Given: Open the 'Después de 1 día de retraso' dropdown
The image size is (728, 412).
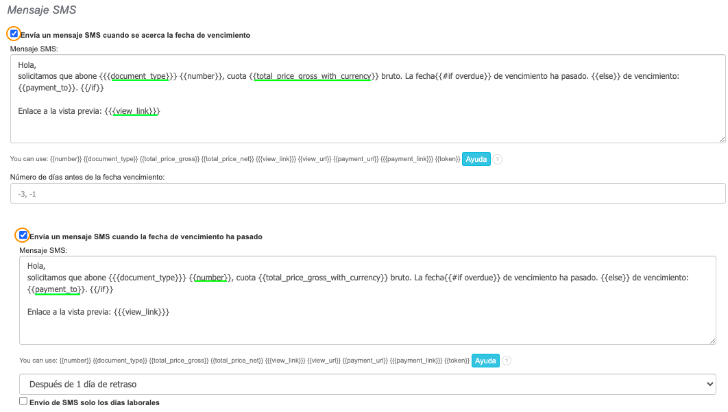Looking at the screenshot, I should click(x=367, y=384).
